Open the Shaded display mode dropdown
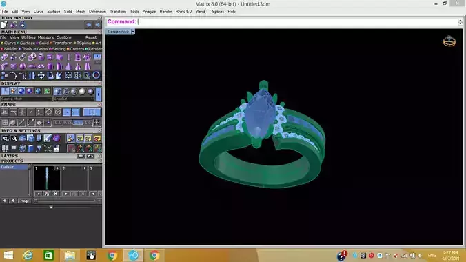The height and width of the screenshot is (262, 466). tap(74, 99)
